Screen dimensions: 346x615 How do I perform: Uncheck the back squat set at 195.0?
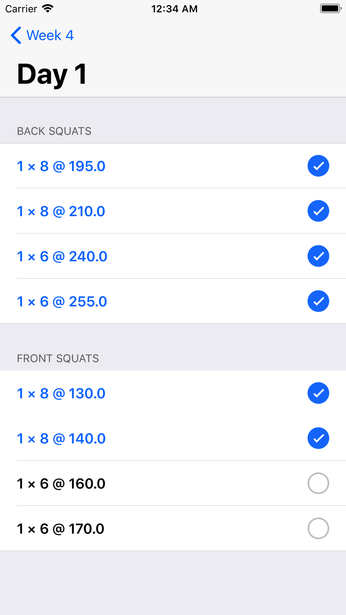(x=318, y=166)
